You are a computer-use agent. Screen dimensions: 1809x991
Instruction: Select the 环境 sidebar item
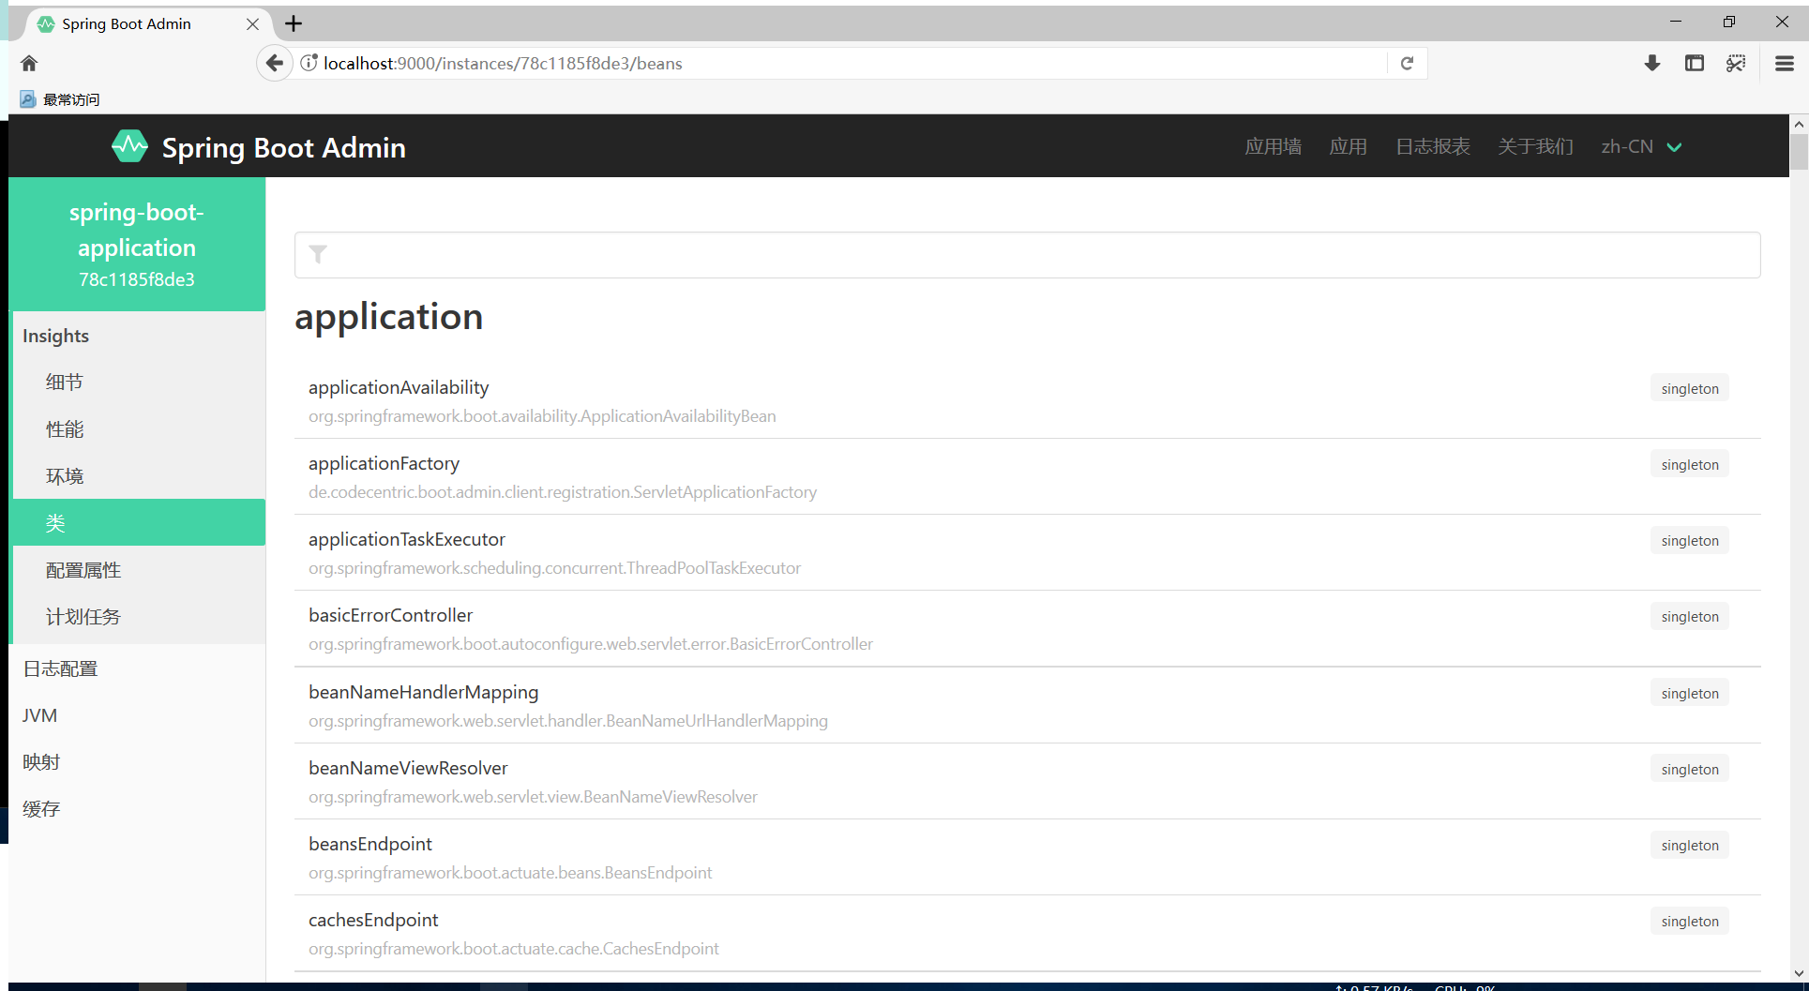139,475
